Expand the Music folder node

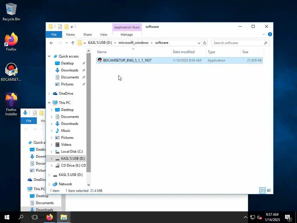point(52,131)
